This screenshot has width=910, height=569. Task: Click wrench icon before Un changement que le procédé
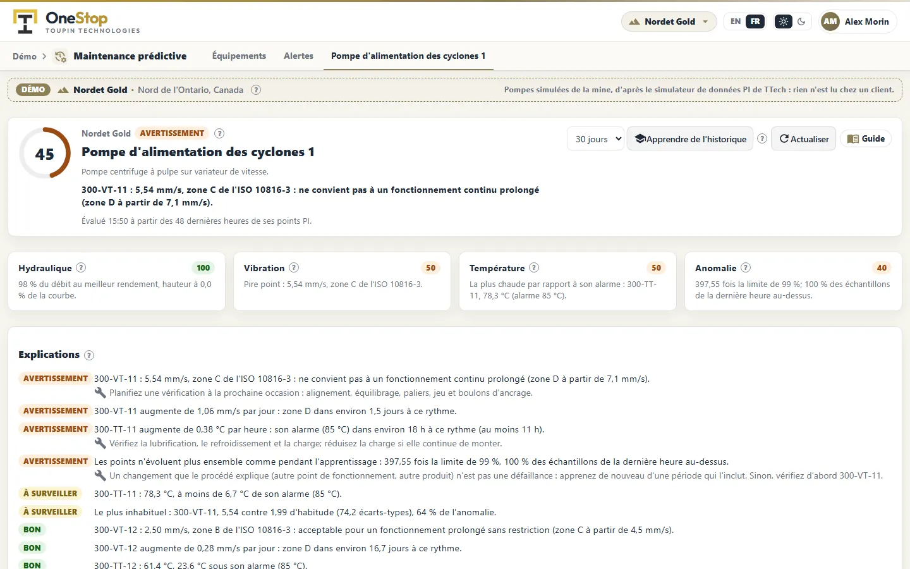click(100, 475)
